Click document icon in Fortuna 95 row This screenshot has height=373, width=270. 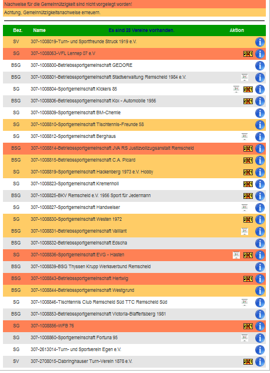pyautogui.click(x=245, y=338)
